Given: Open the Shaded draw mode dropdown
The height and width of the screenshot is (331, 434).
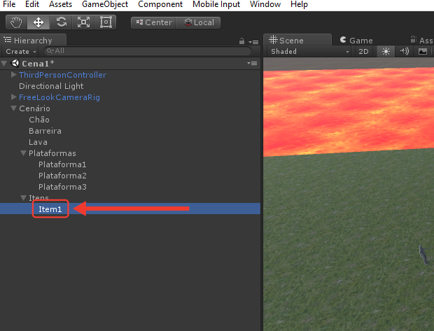Looking at the screenshot, I should click(x=309, y=52).
